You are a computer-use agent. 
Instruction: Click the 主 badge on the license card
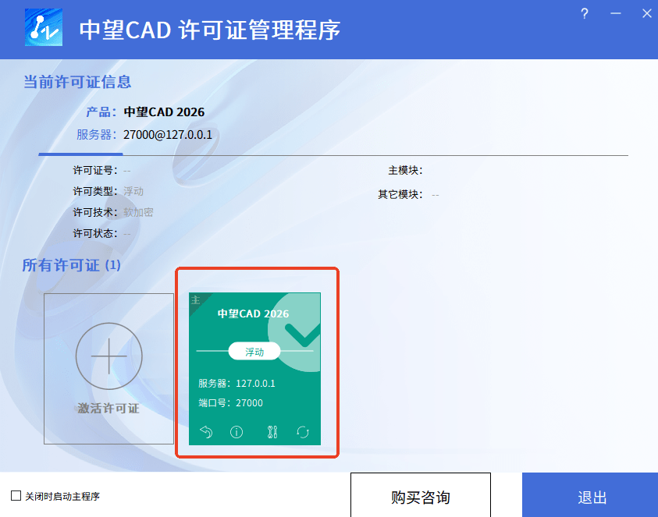[194, 299]
